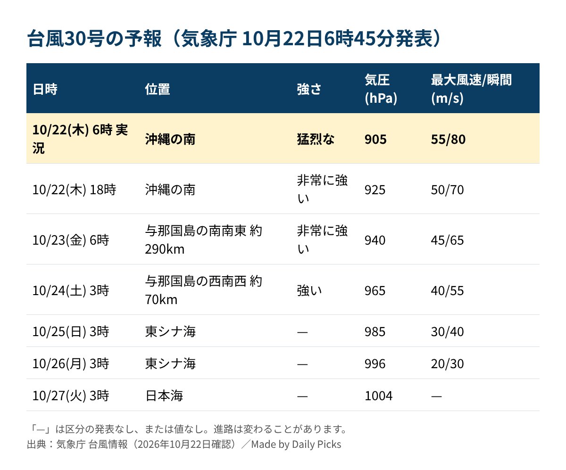Click 東シナ海 in the 10/26 row
This screenshot has width=566, height=470.
pyautogui.click(x=170, y=363)
